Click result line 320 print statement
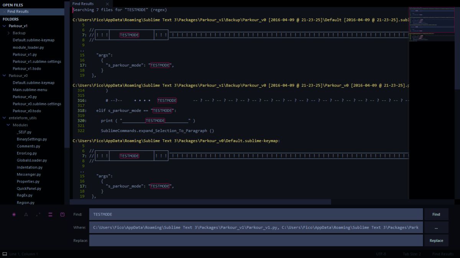Screen dimensions: 460x258 tap(148, 121)
